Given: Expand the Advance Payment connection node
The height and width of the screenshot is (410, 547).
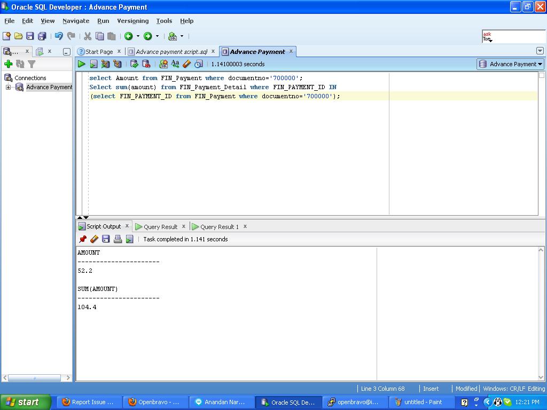Looking at the screenshot, I should (x=8, y=87).
